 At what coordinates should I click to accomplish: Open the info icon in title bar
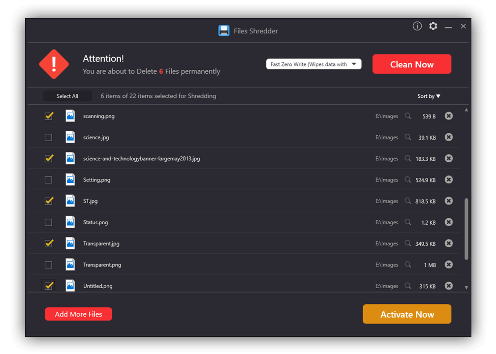tap(417, 26)
